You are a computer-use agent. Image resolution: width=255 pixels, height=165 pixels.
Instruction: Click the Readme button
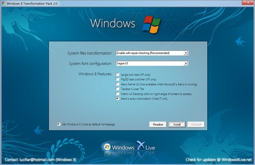click(x=158, y=124)
